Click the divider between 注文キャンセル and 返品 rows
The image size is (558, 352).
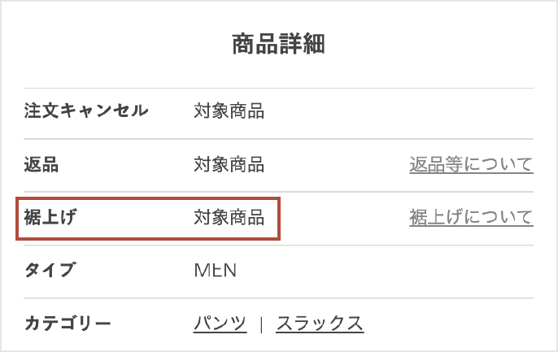click(x=279, y=139)
